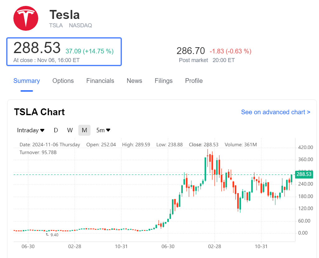Select the D daily chart interval

coord(56,130)
